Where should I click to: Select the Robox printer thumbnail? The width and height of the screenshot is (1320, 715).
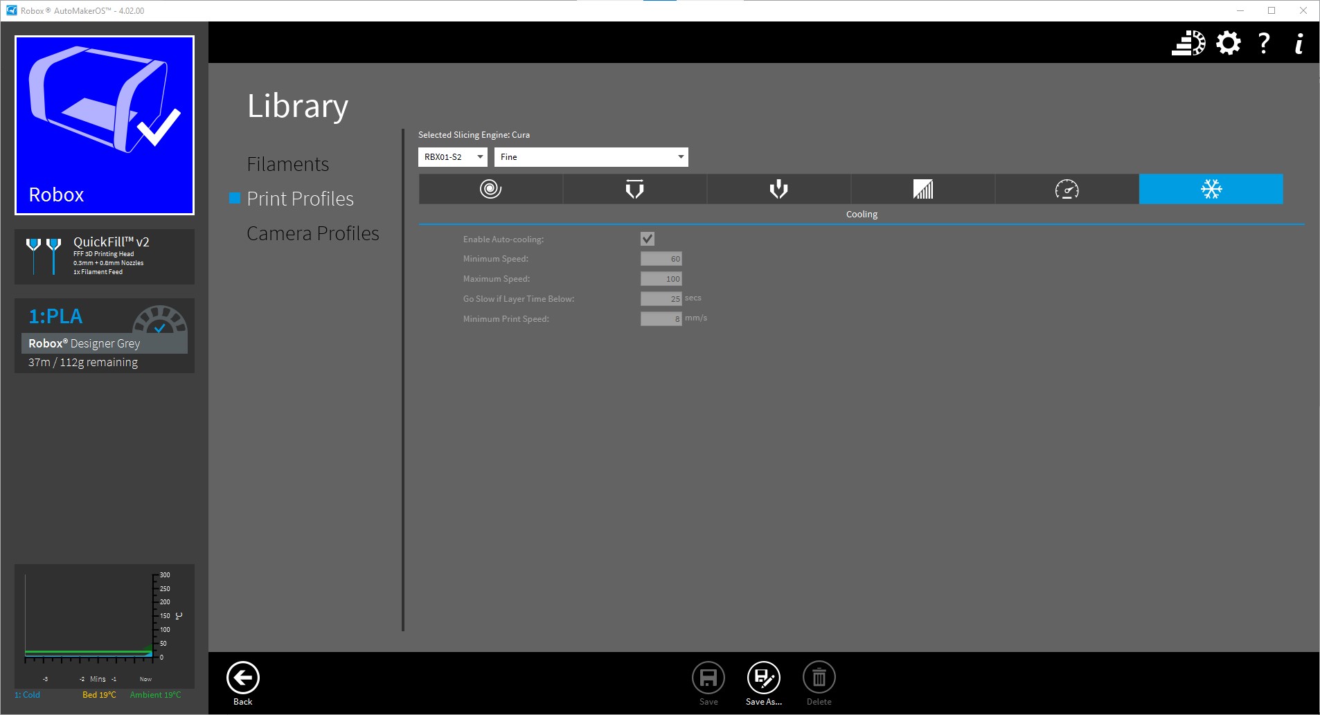coord(105,125)
